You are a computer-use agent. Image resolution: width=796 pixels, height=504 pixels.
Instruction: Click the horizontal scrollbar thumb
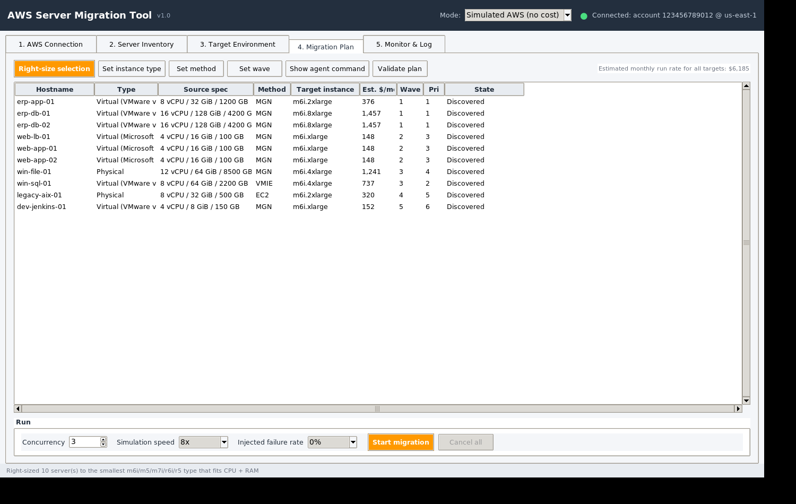(x=377, y=409)
